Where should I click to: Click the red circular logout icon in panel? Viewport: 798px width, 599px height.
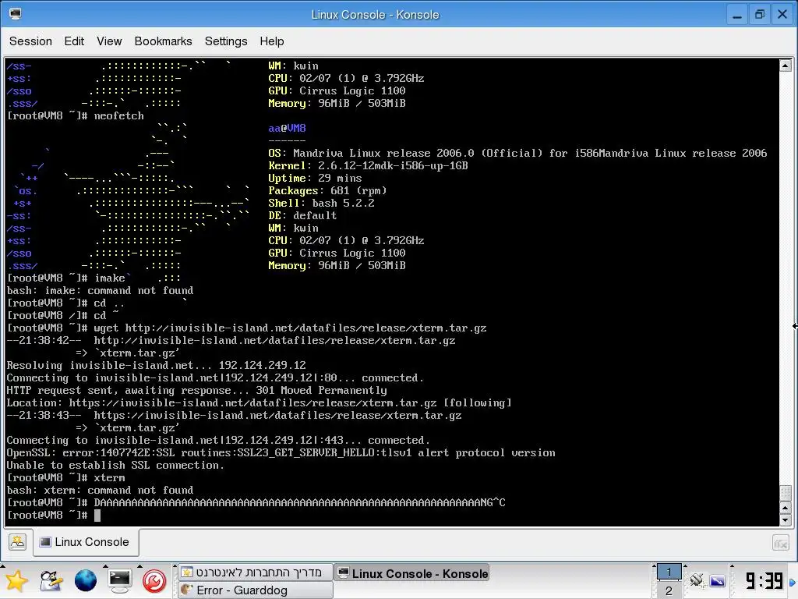[154, 580]
